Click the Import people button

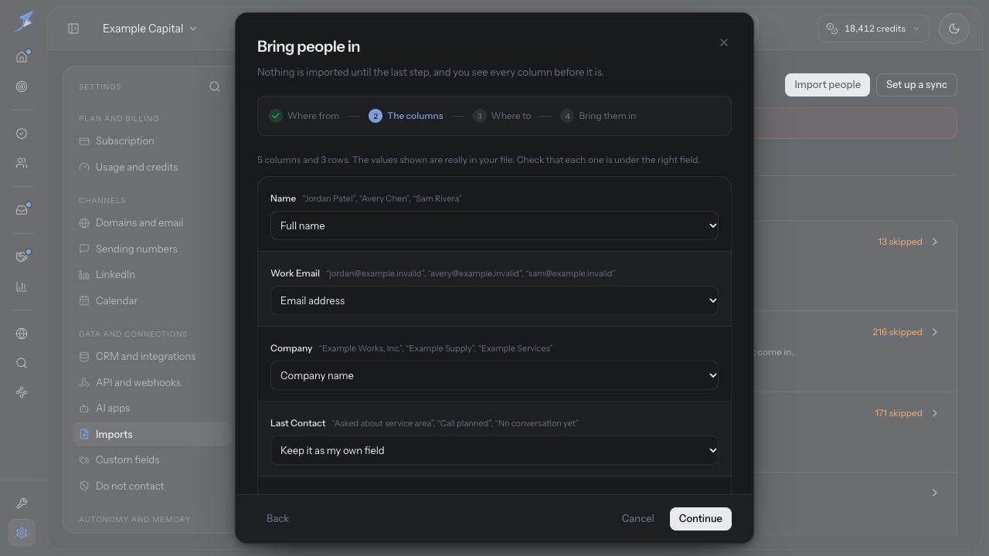click(828, 85)
